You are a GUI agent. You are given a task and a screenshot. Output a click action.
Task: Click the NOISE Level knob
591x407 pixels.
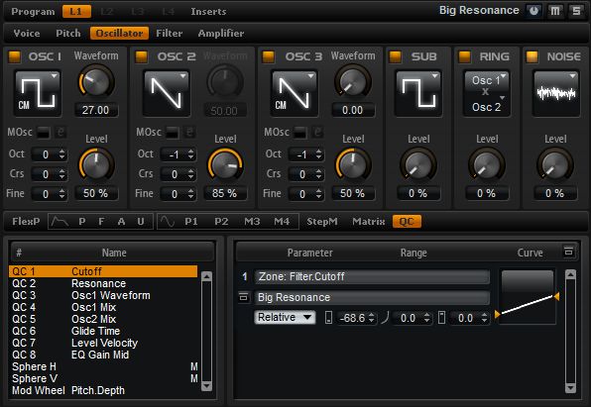pyautogui.click(x=555, y=165)
